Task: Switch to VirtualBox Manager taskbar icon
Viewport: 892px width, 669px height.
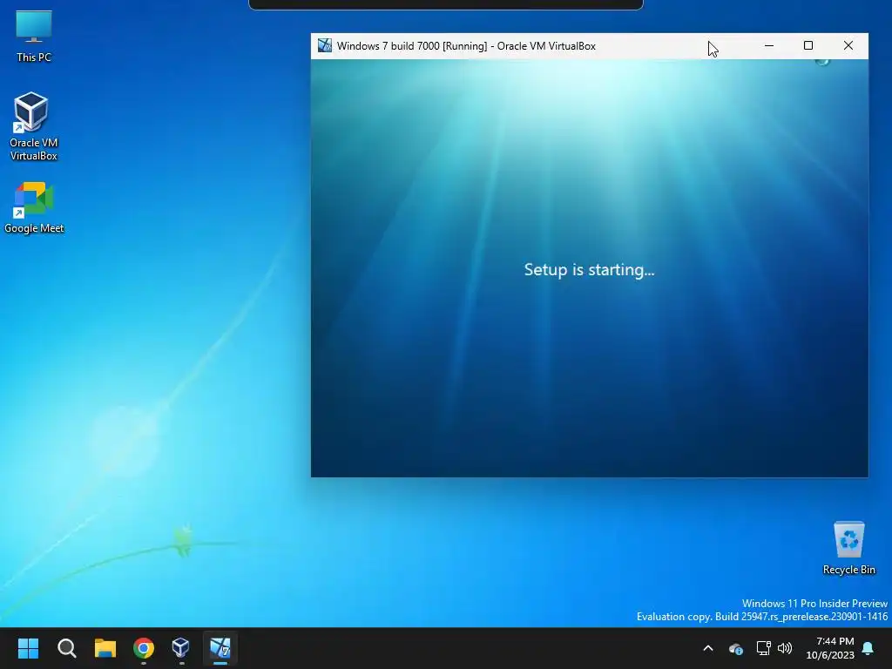Action: pyautogui.click(x=181, y=648)
